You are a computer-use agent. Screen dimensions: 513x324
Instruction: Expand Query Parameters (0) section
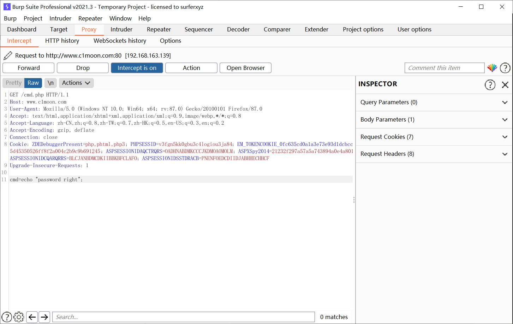(x=434, y=102)
